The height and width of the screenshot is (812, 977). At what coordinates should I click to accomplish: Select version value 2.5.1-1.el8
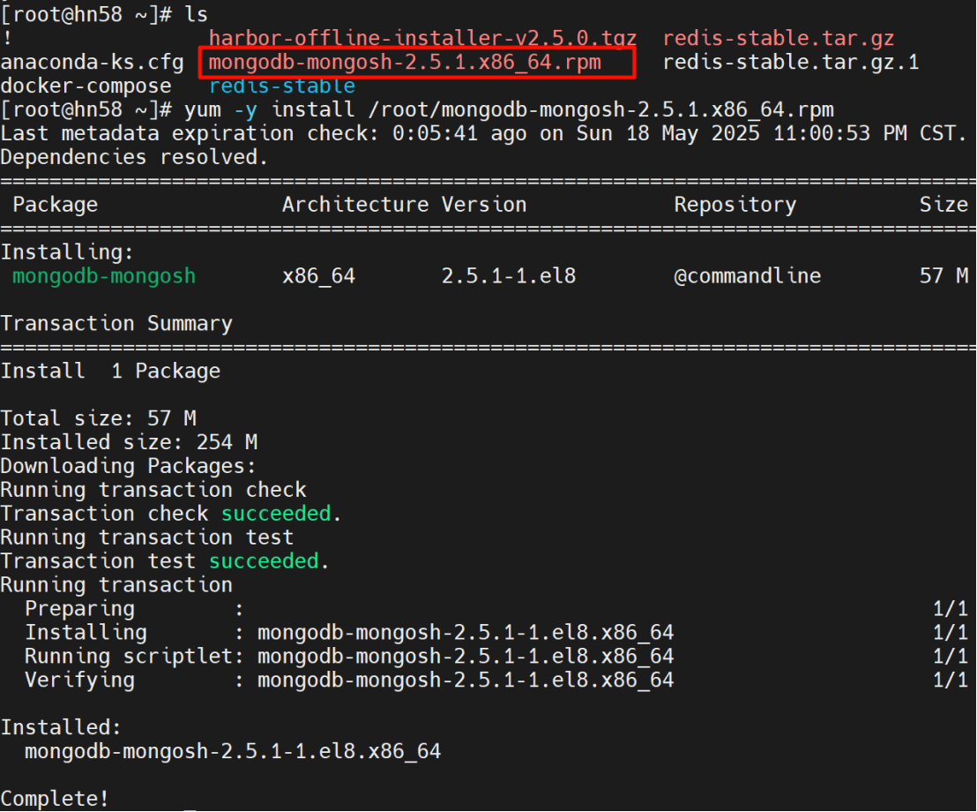click(x=509, y=276)
